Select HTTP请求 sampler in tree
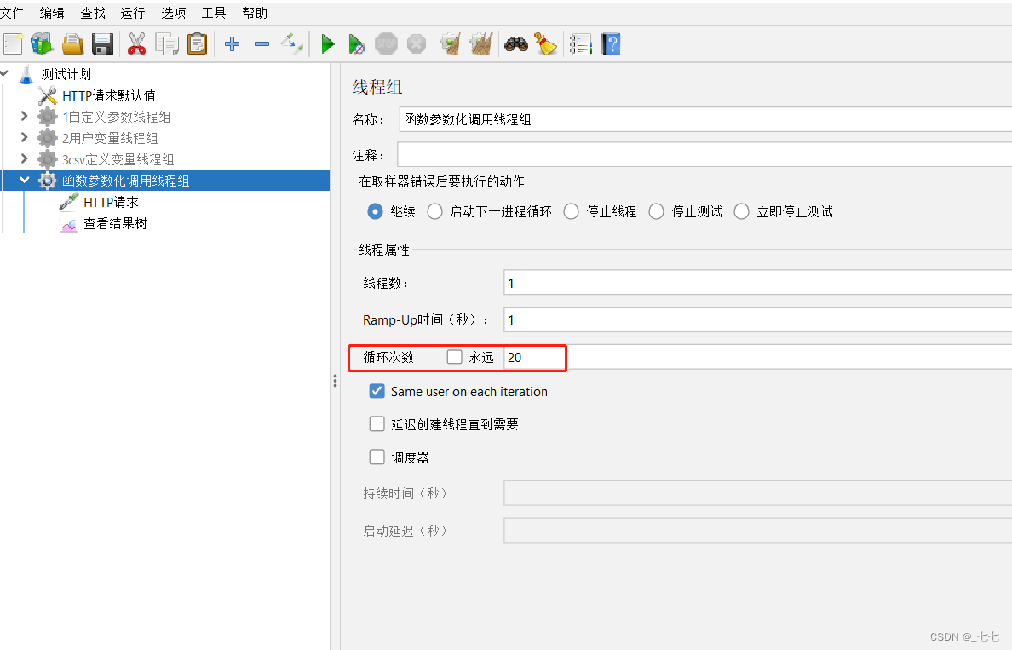Viewport: 1012px width, 650px height. (x=111, y=202)
